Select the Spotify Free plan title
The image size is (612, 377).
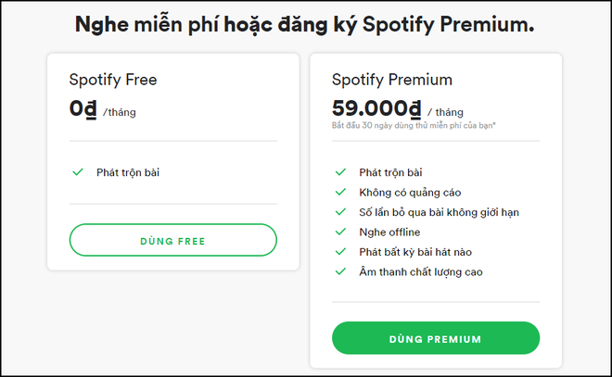coord(113,80)
